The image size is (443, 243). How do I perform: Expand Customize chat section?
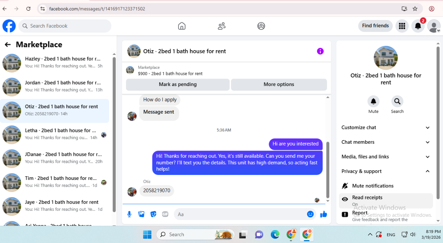point(386,128)
